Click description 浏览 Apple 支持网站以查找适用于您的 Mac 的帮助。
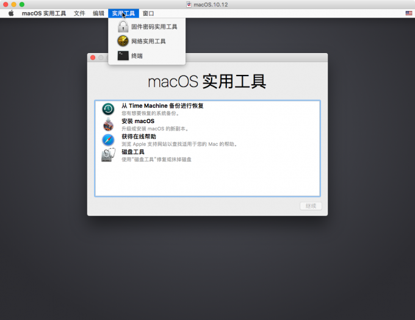The width and height of the screenshot is (415, 320). pos(179,144)
